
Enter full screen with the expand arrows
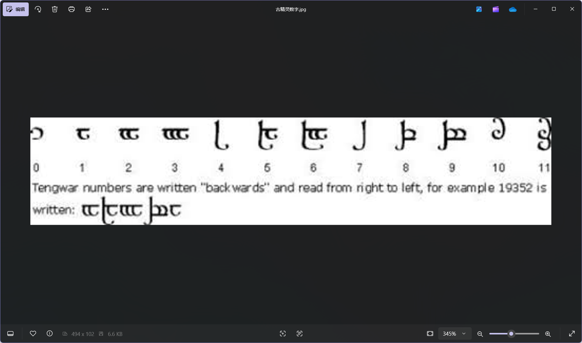click(572, 334)
